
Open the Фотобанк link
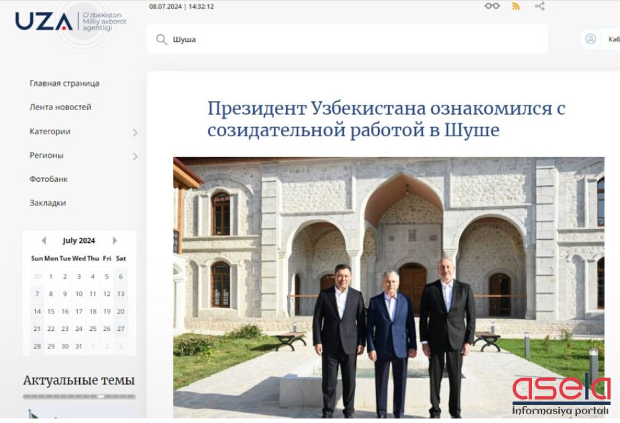coord(48,179)
